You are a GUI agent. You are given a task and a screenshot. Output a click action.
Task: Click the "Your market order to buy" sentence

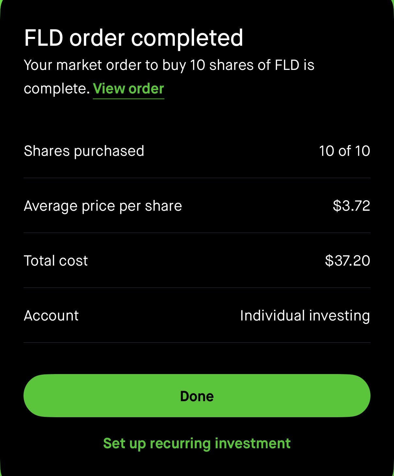(x=169, y=65)
